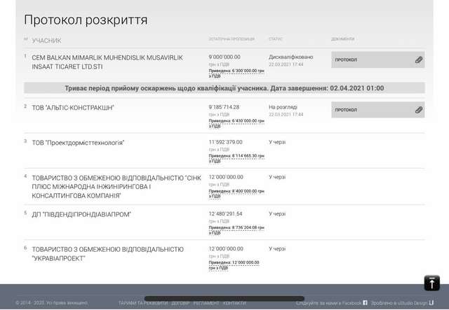Image resolution: width=449 pixels, height=310 pixels.
Task: Click paperclip icon for SEM BALKAN protocol
Action: (x=418, y=60)
